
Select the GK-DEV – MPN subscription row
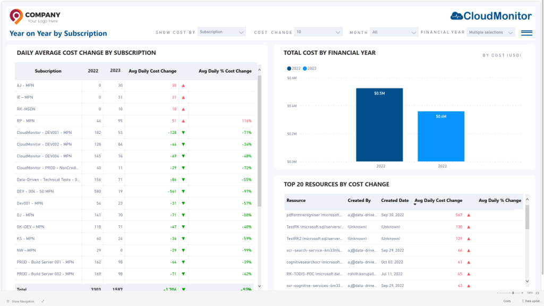pyautogui.click(x=134, y=227)
